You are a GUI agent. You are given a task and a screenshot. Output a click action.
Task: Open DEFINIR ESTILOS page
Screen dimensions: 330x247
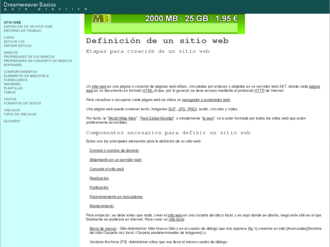coord(17,46)
